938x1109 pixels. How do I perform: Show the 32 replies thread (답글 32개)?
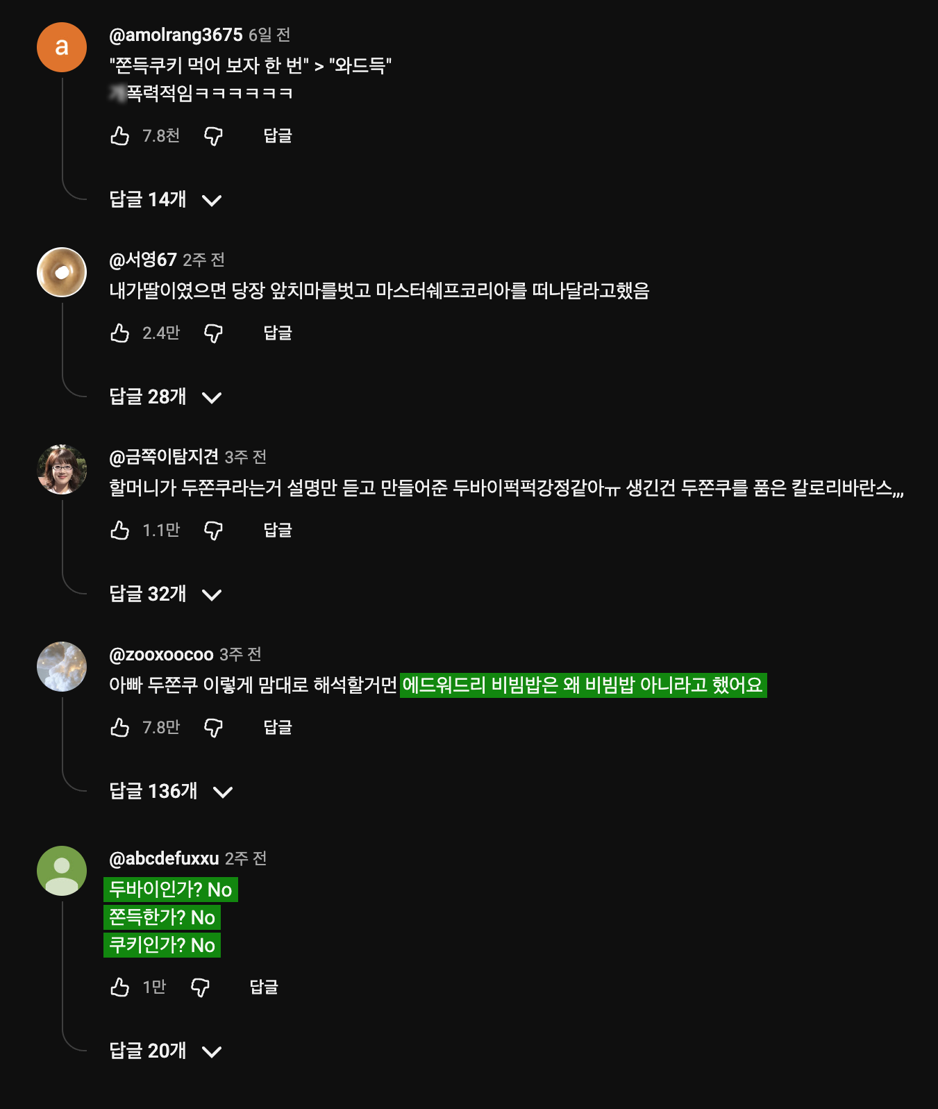(x=165, y=594)
